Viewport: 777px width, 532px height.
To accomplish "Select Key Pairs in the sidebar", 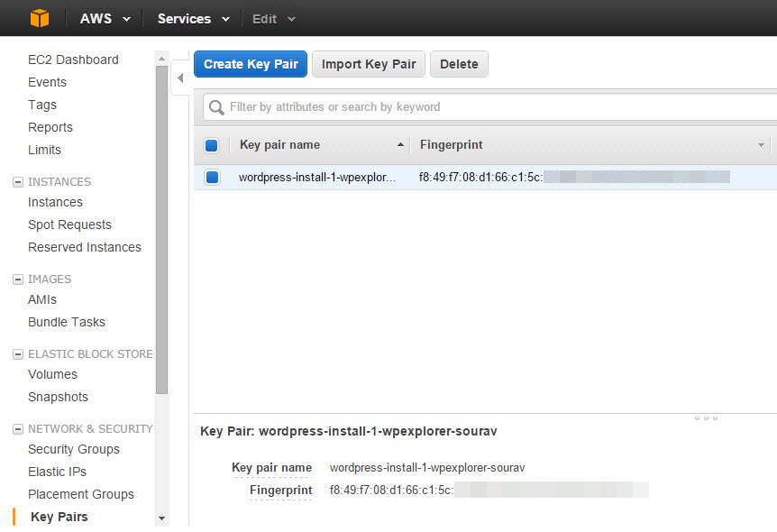I will (59, 517).
